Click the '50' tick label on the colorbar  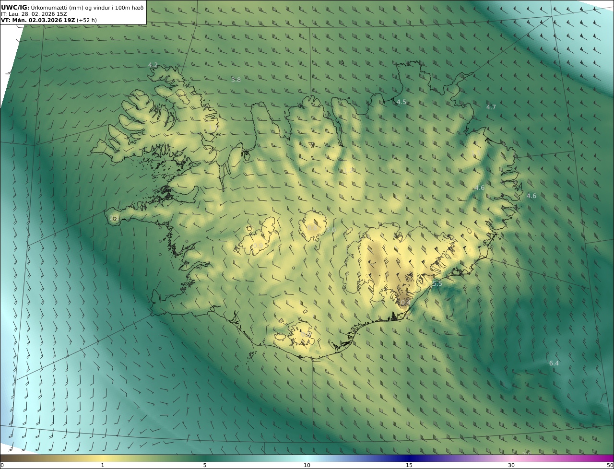pyautogui.click(x=610, y=465)
